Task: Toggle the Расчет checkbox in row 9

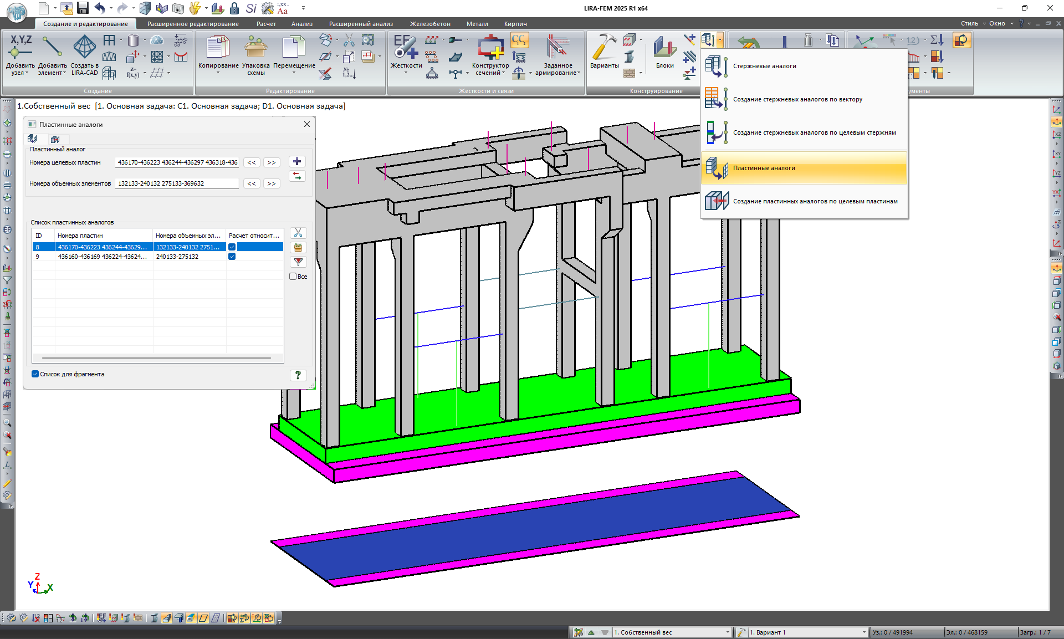Action: (232, 257)
